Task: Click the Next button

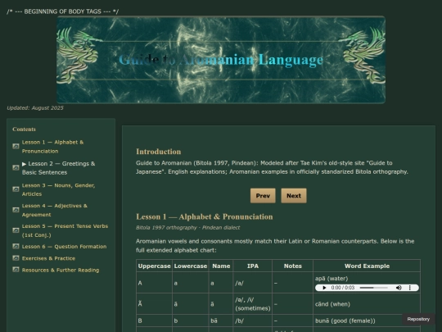Action: (294, 196)
